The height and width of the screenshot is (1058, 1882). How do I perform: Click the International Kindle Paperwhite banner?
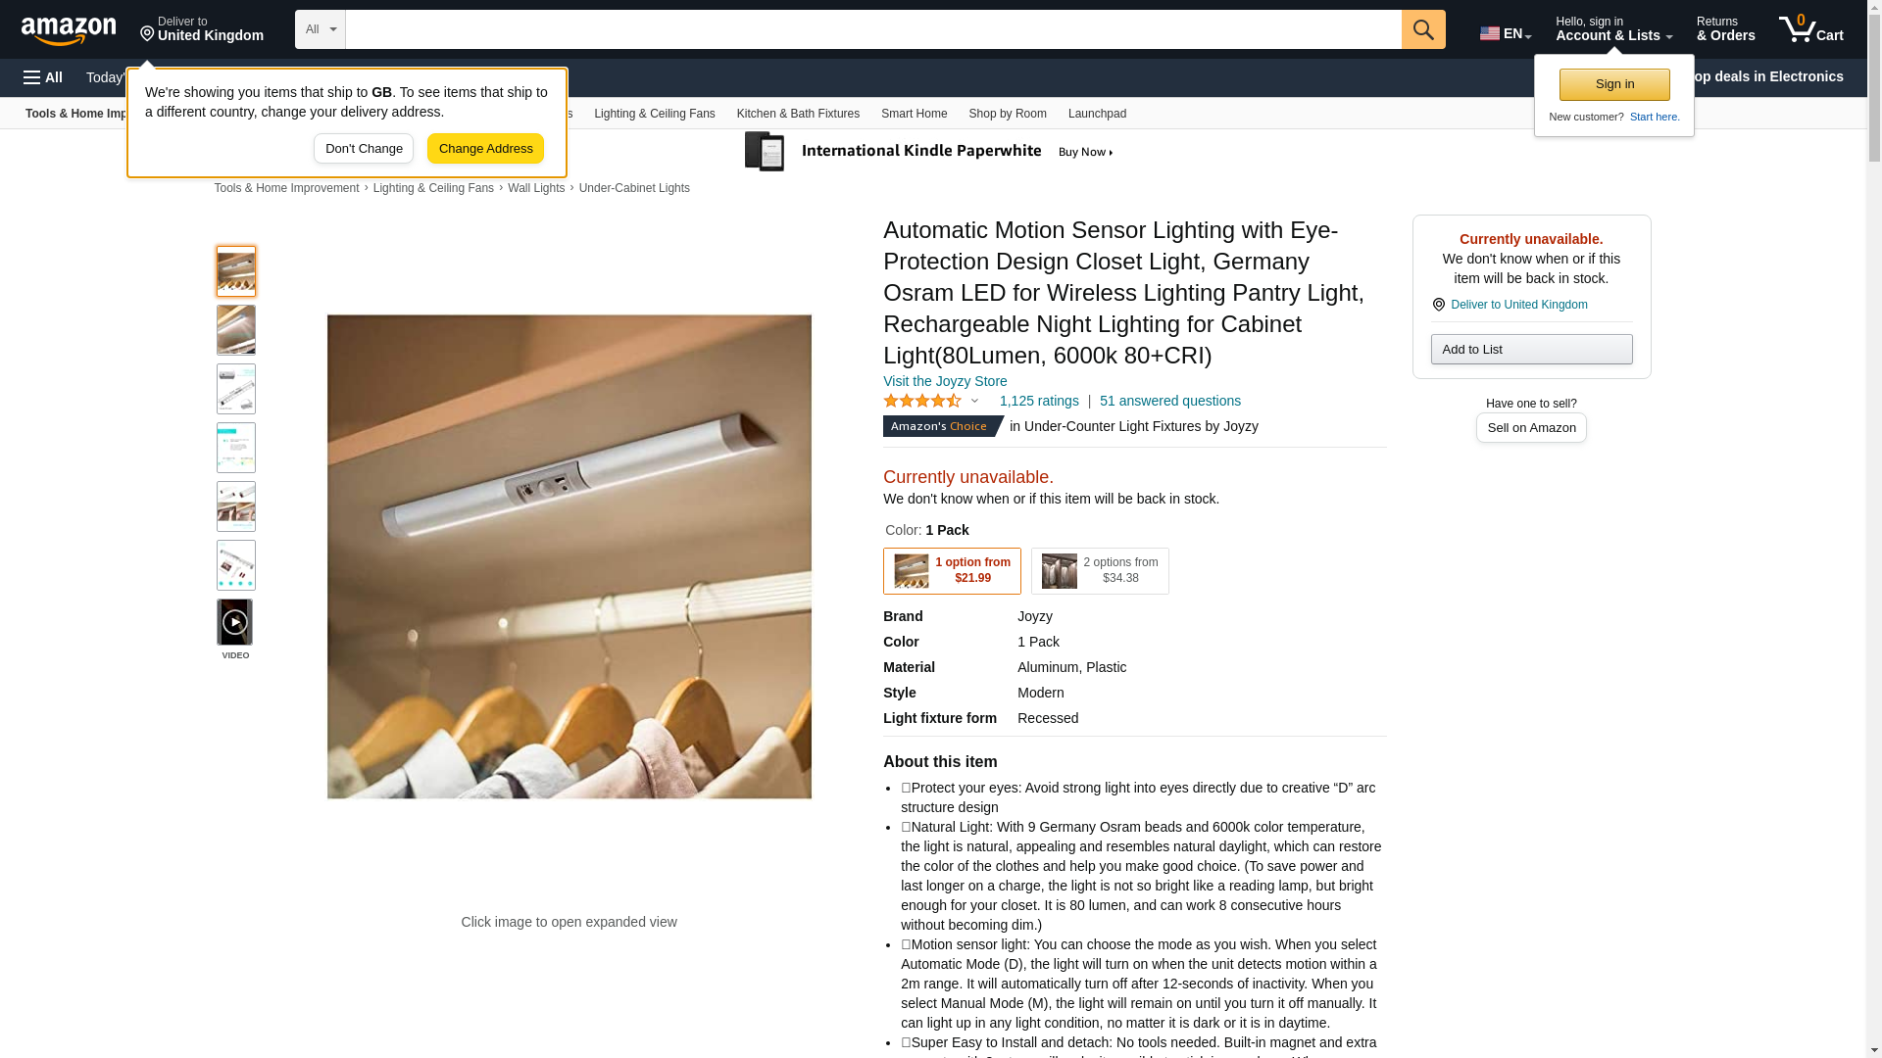click(930, 152)
